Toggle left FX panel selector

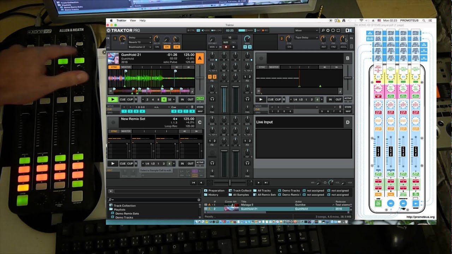(x=108, y=38)
